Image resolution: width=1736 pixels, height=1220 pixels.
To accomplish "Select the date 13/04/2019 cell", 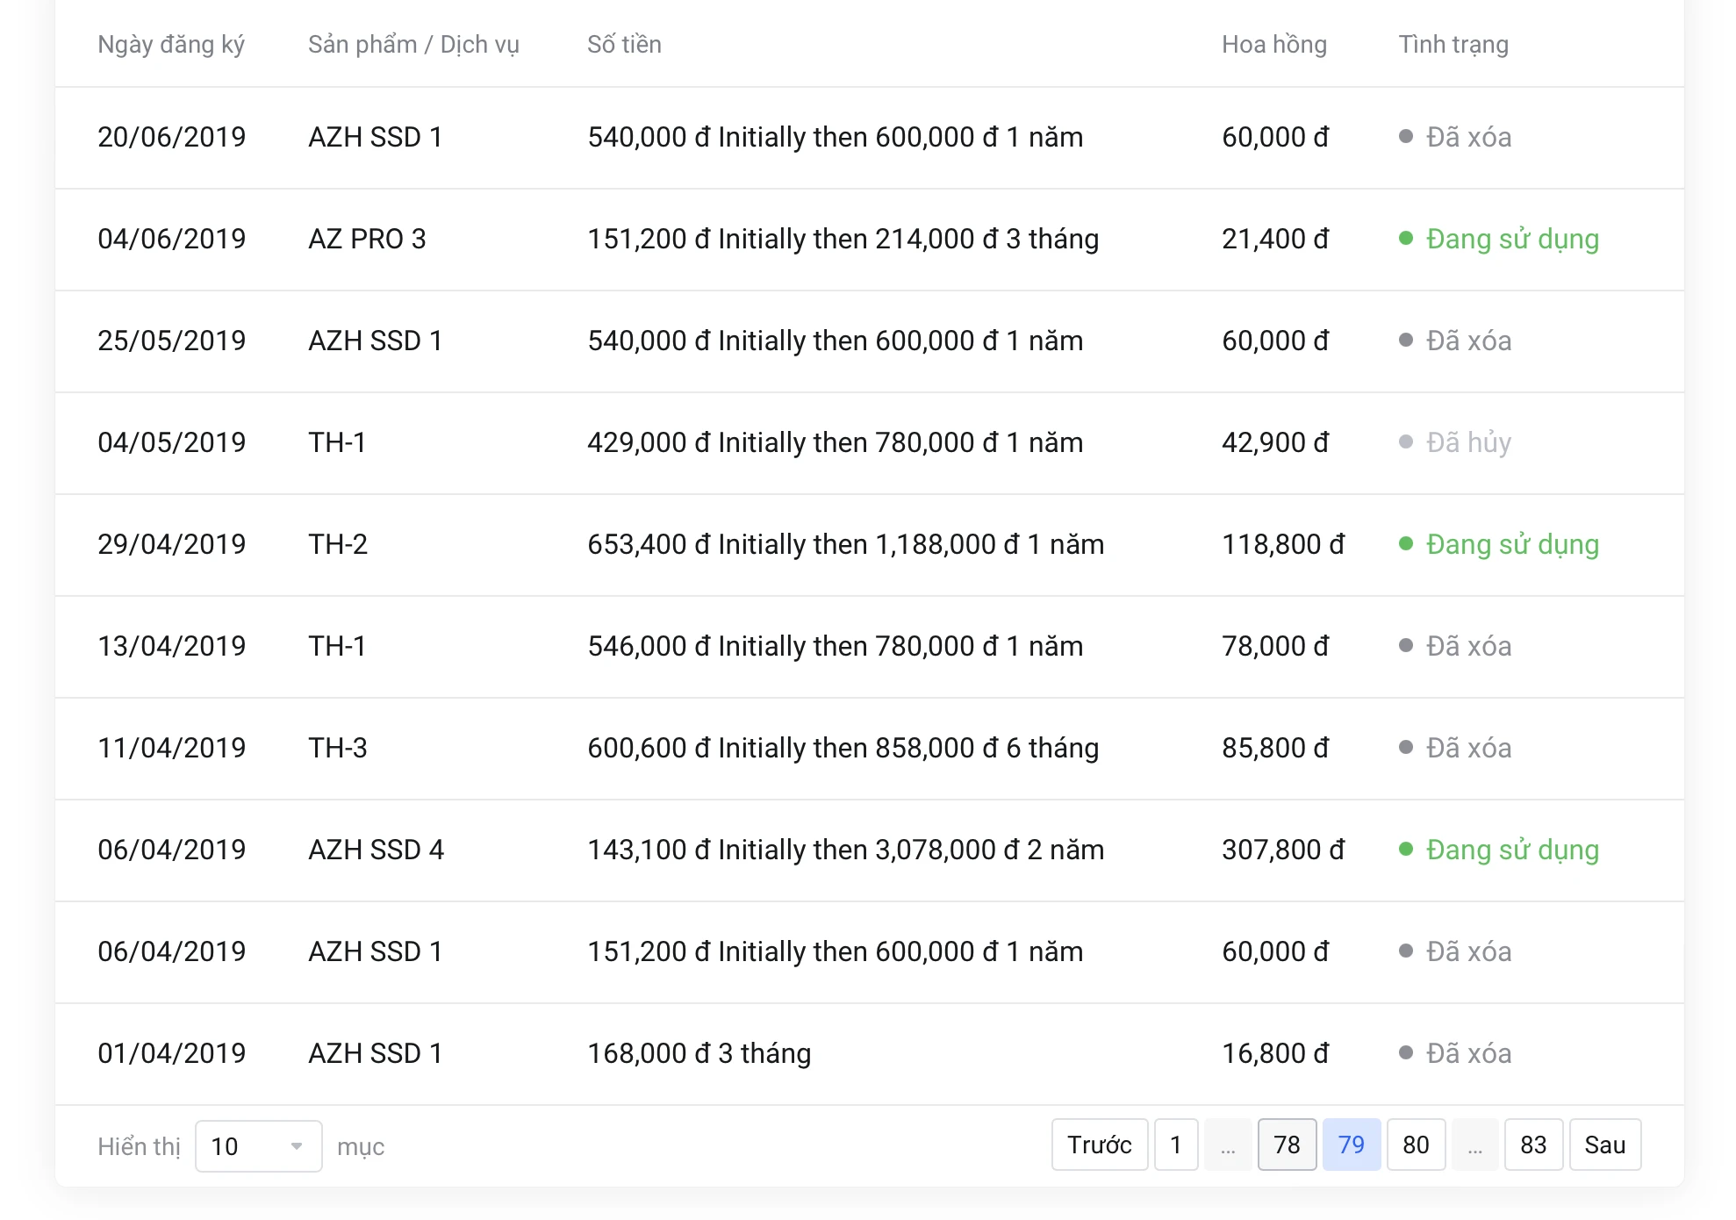I will pyautogui.click(x=172, y=646).
